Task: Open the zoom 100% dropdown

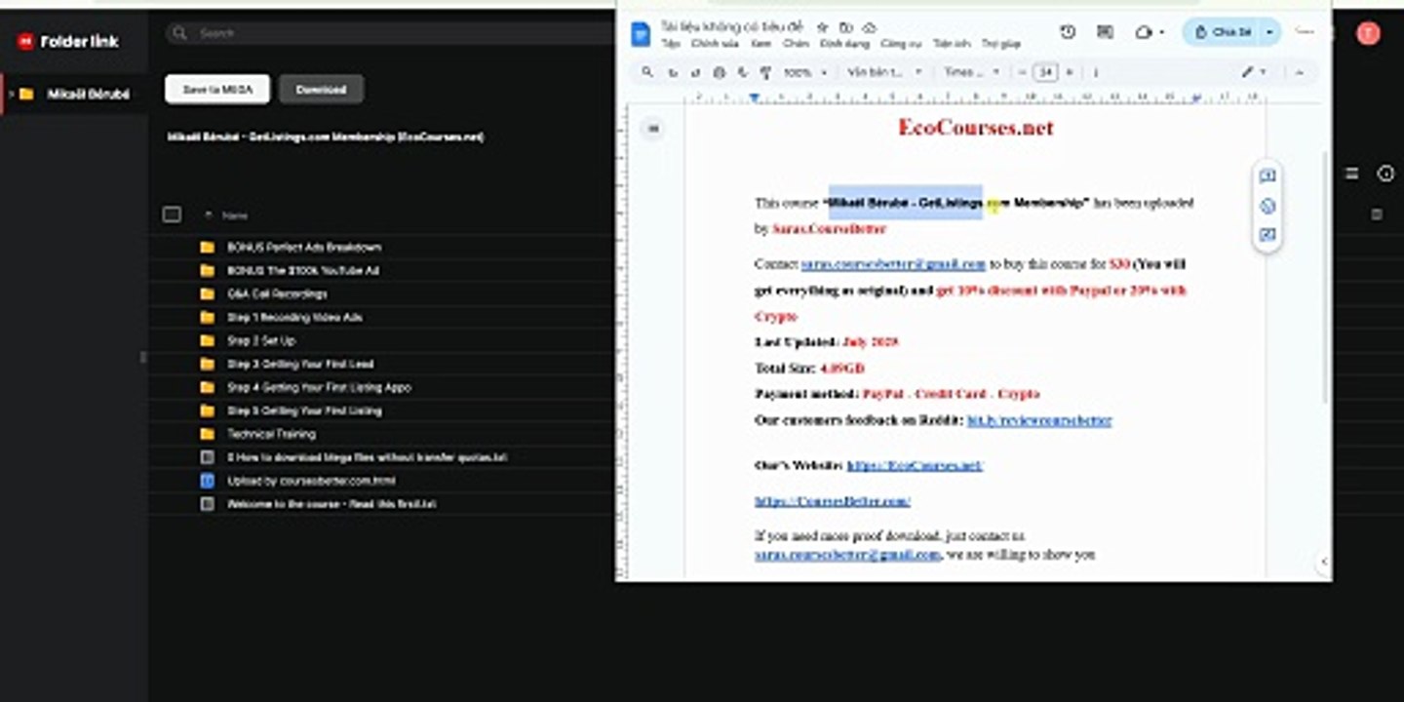Action: pos(805,72)
